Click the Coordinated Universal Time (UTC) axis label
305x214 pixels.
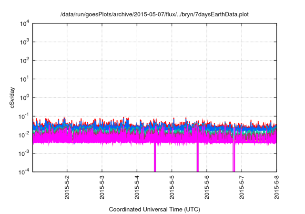coord(154,209)
